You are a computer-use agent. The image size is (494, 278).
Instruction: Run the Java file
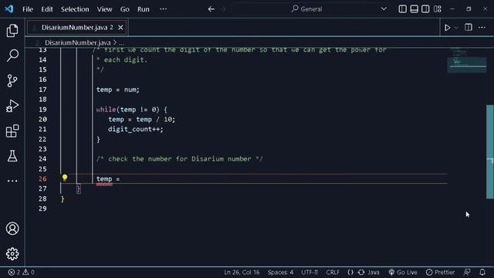(x=447, y=28)
